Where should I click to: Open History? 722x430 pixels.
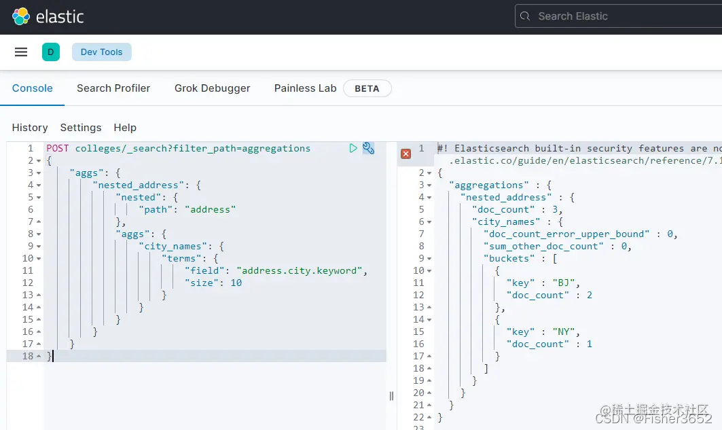(x=30, y=128)
